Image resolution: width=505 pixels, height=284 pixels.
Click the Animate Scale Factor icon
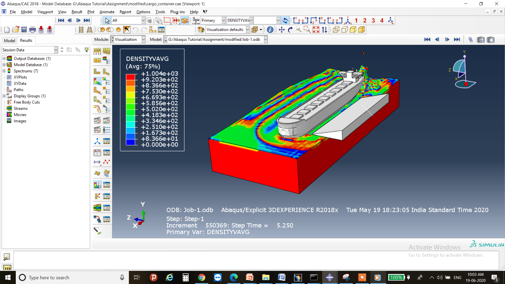tap(97, 120)
